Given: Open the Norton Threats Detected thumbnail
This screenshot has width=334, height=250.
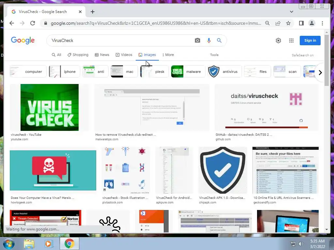Looking at the screenshot, I should coord(45,218).
